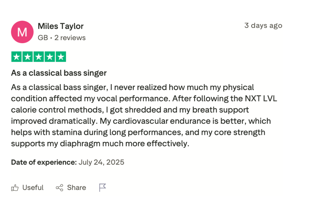The height and width of the screenshot is (202, 309).
Task: Open review title 'As a classical bass singer'
Action: point(59,73)
